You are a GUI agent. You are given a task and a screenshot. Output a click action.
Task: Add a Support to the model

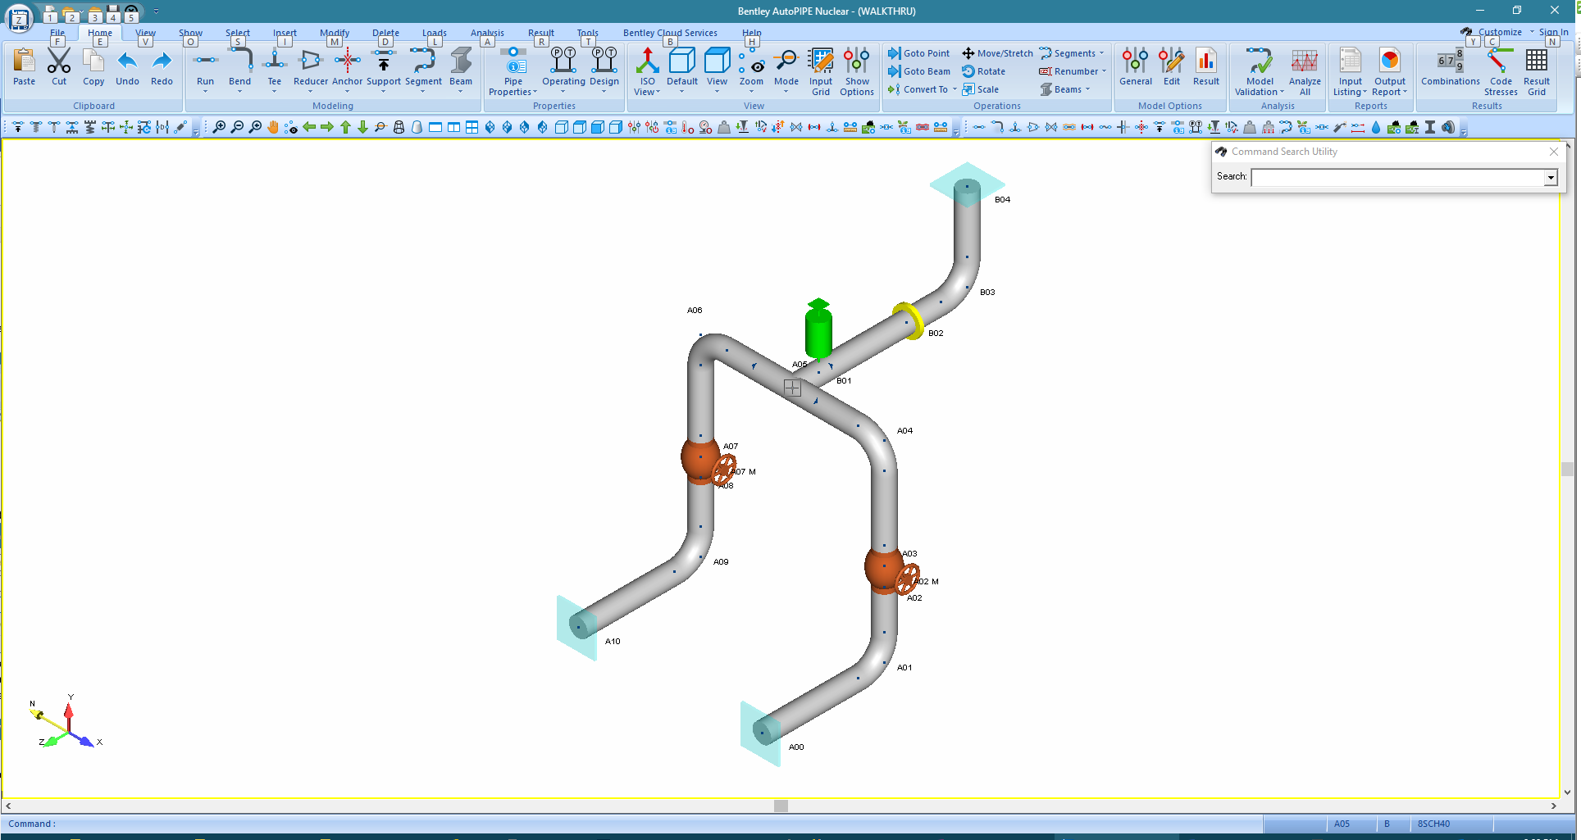click(384, 69)
